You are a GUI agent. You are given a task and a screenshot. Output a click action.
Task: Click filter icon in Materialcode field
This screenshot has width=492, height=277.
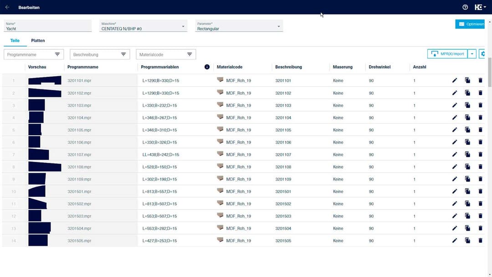point(190,54)
